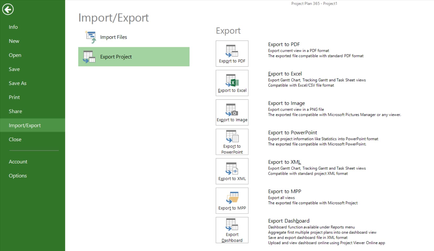Click 'The exported file compatible with Microsoft Pictures Manager' line

(x=334, y=115)
